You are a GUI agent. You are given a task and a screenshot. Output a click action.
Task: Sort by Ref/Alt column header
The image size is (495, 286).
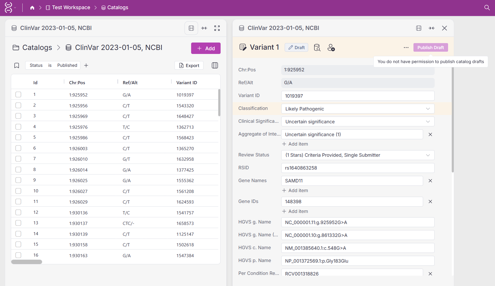pyautogui.click(x=130, y=83)
